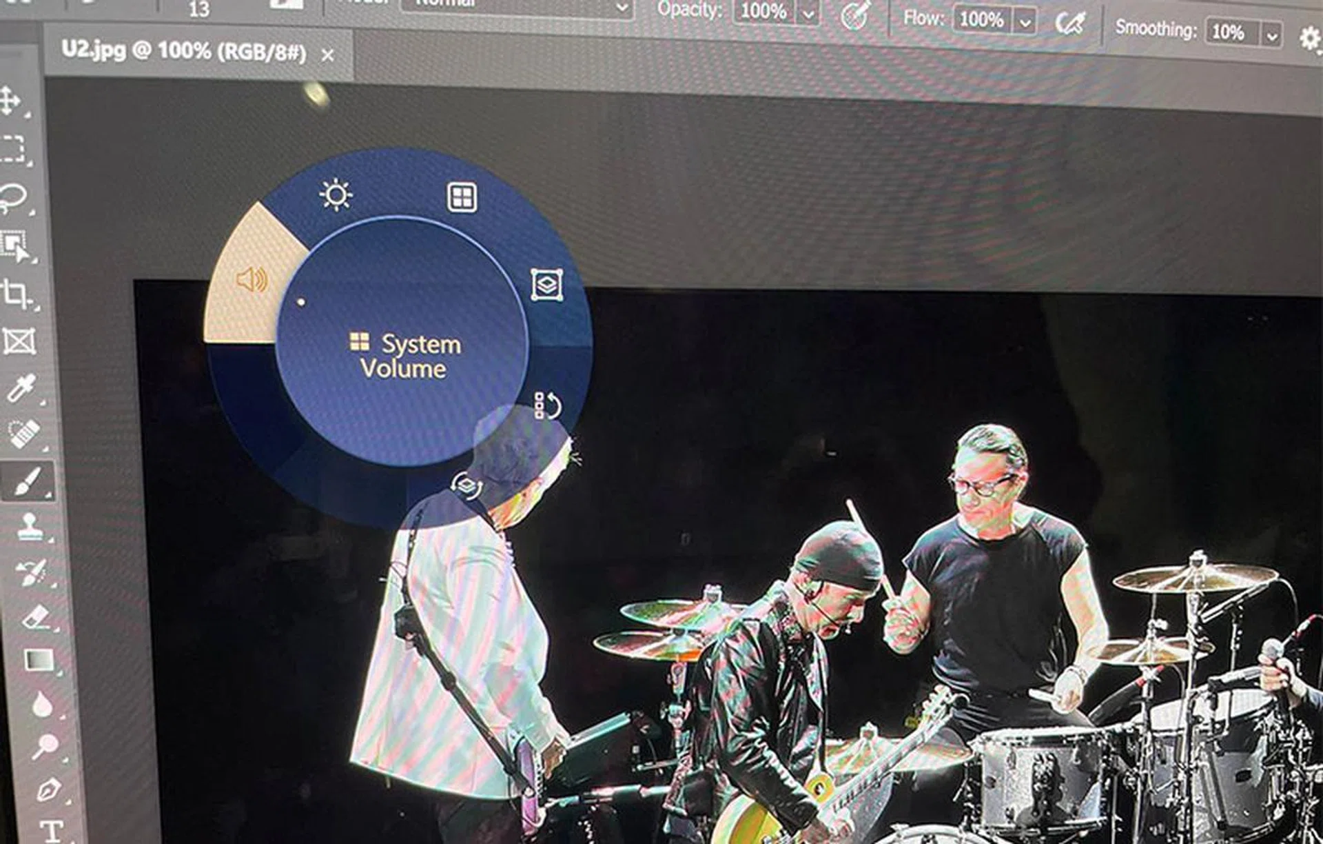Expand the Opacity dropdown arrow

click(x=808, y=14)
